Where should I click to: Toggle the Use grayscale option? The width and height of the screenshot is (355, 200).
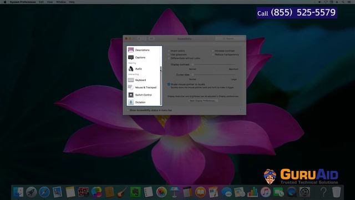[x=169, y=54]
